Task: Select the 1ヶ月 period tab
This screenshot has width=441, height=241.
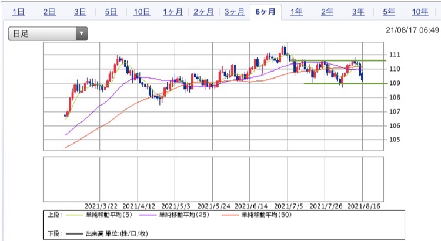Action: (x=173, y=12)
